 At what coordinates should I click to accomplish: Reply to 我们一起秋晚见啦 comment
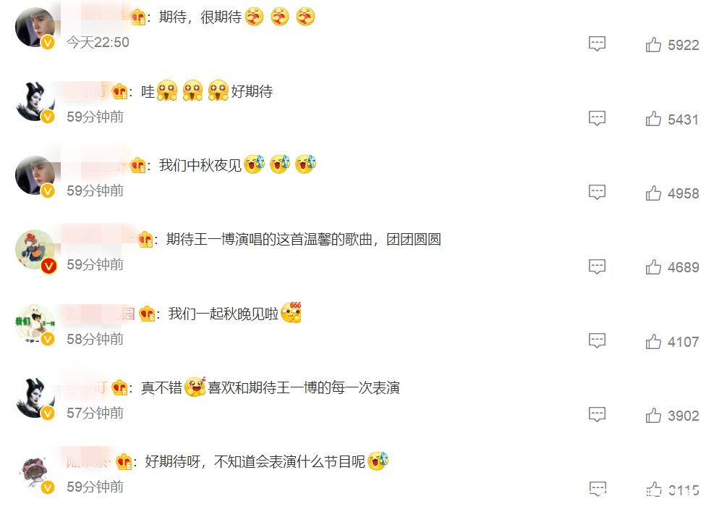pyautogui.click(x=598, y=340)
